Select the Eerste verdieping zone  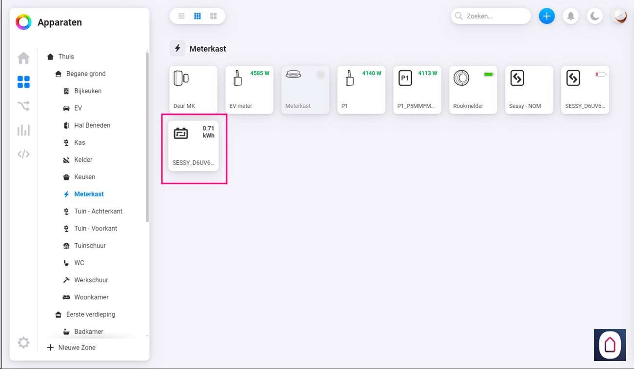pyautogui.click(x=91, y=314)
